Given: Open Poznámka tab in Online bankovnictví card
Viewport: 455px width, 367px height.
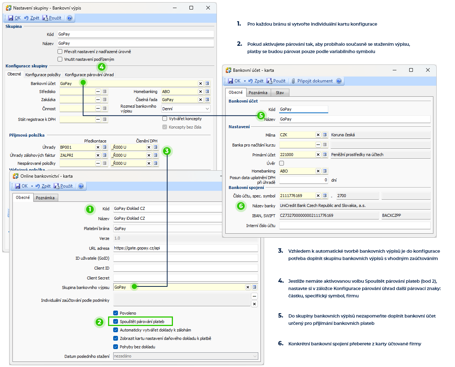Looking at the screenshot, I should click(45, 198).
